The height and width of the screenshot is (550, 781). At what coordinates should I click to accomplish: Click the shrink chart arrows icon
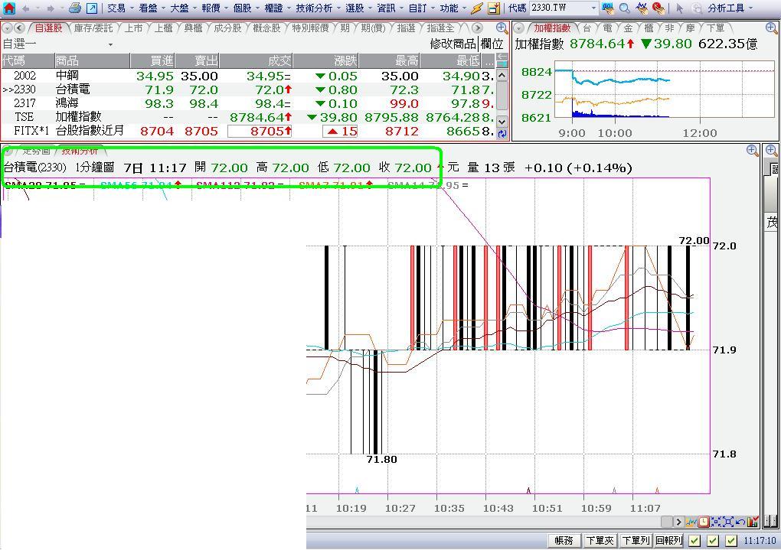tap(716, 522)
